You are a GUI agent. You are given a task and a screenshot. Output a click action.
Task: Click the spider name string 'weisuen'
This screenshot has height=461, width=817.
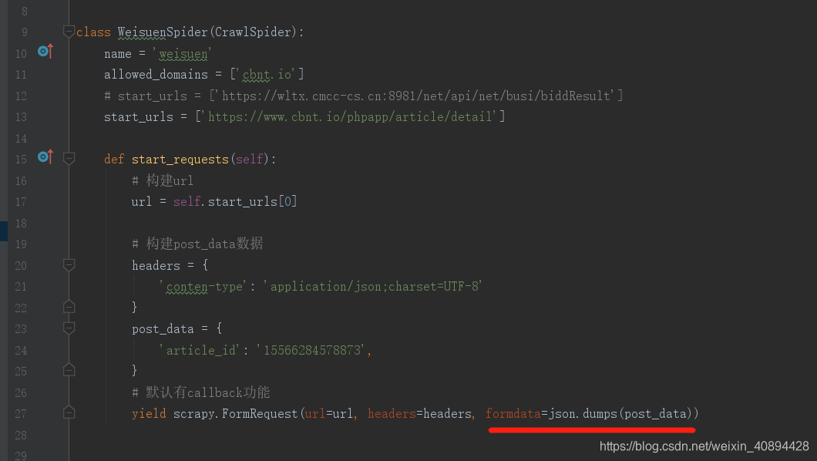tap(183, 53)
